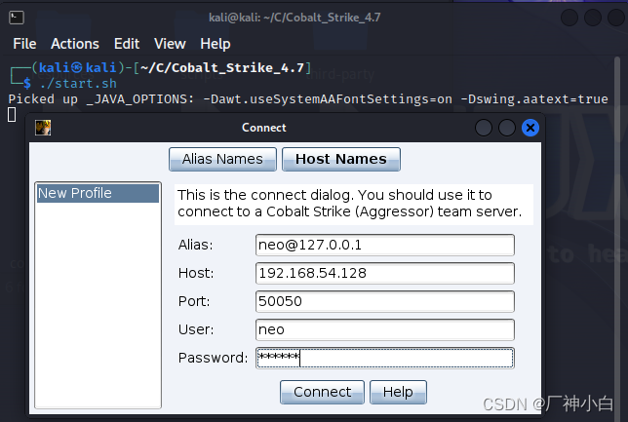Switch to Alias Names view
Viewport: 628px width, 422px height.
point(222,159)
